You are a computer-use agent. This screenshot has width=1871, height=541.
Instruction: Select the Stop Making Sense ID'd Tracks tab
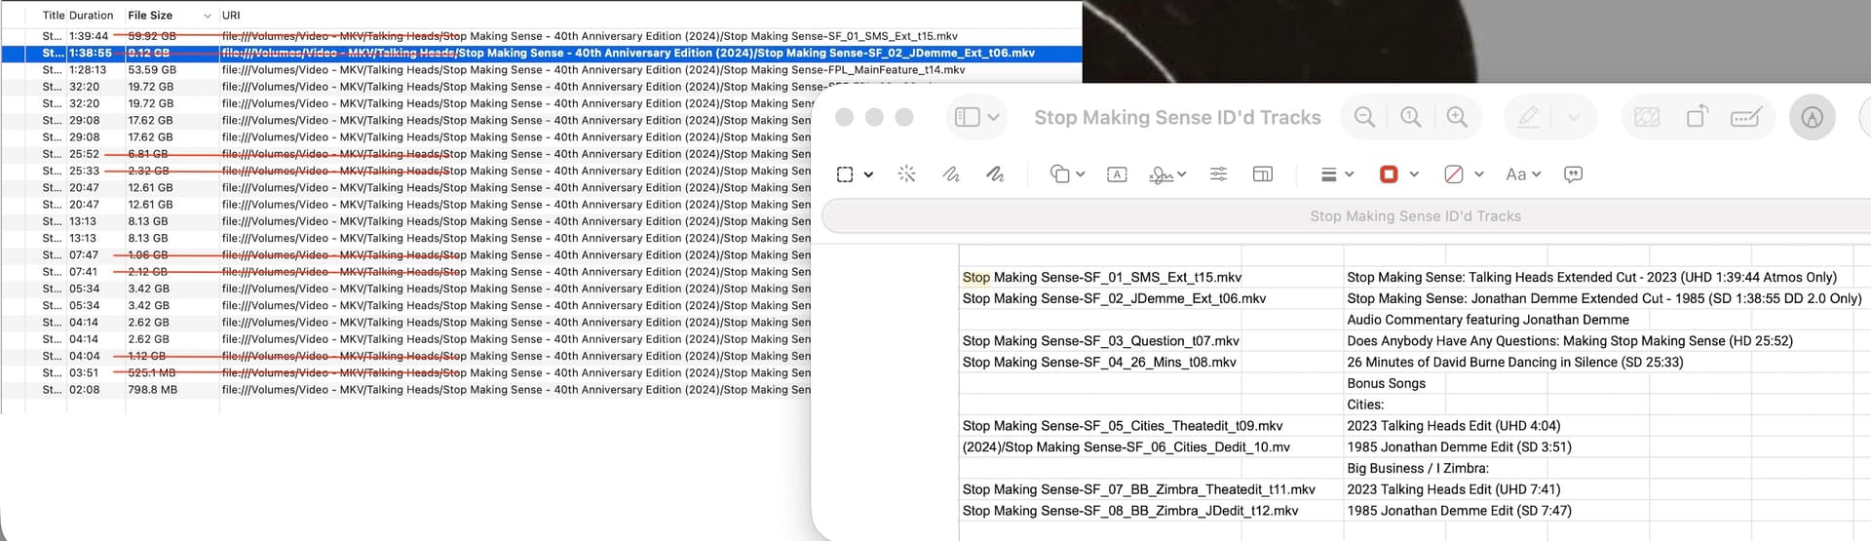click(1415, 216)
